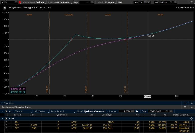The width and height of the screenshot is (195, 133).
Task: Add a price slice with plus icon
Action: click(x=185, y=103)
